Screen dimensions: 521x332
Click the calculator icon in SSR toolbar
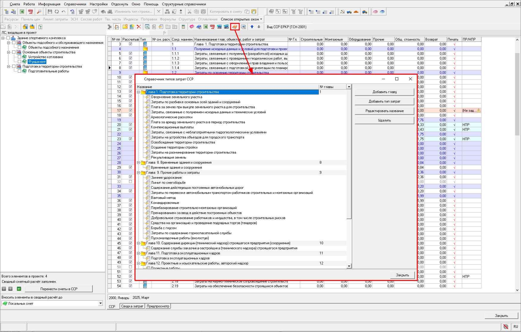click(183, 27)
